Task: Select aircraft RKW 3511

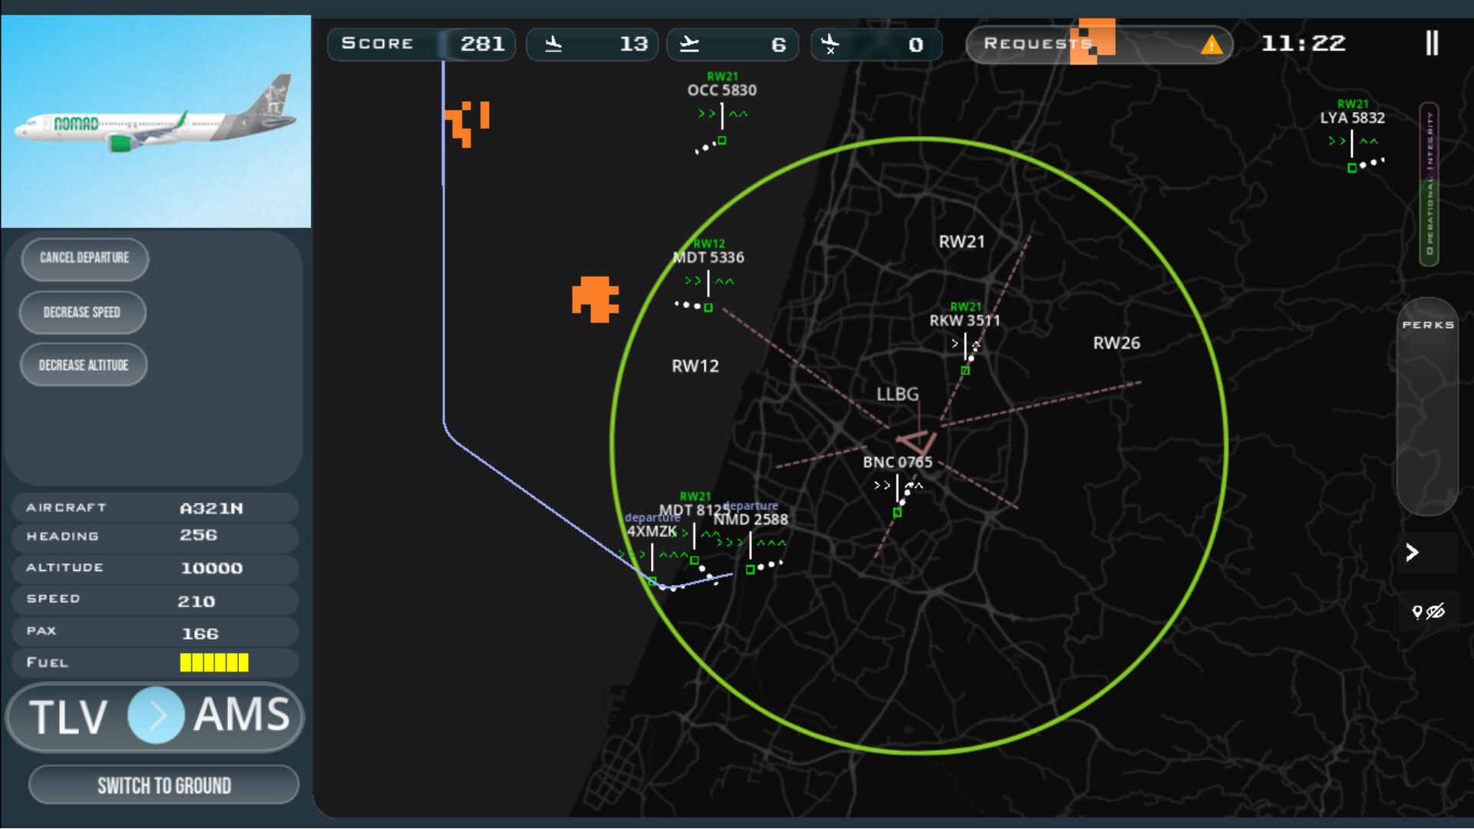Action: [965, 321]
